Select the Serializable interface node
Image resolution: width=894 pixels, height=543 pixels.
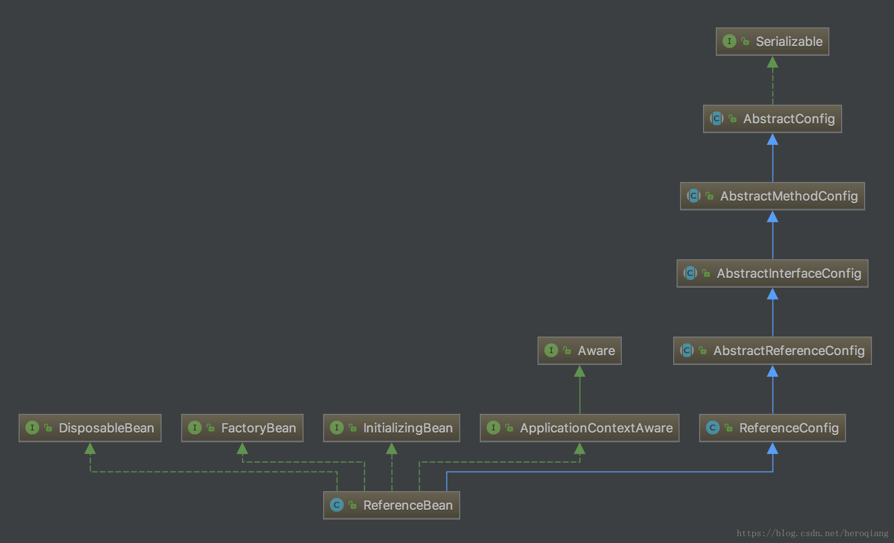click(772, 42)
